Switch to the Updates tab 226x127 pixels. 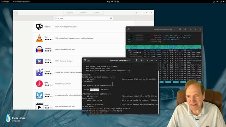[x=96, y=13]
